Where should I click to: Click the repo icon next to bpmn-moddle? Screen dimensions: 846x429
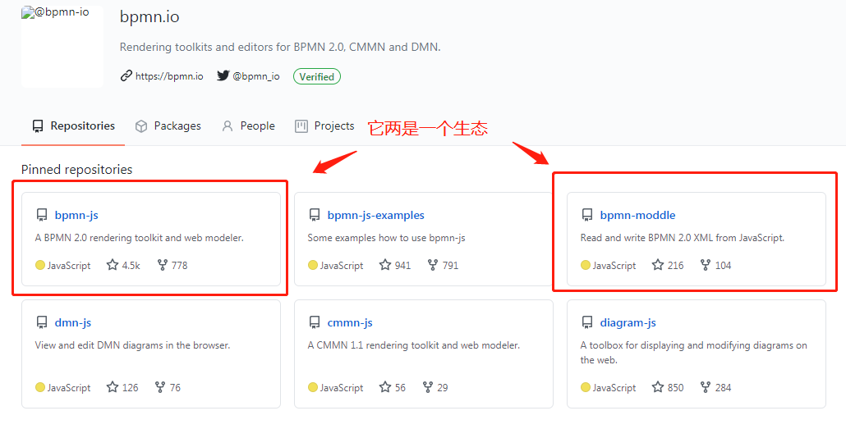587,215
